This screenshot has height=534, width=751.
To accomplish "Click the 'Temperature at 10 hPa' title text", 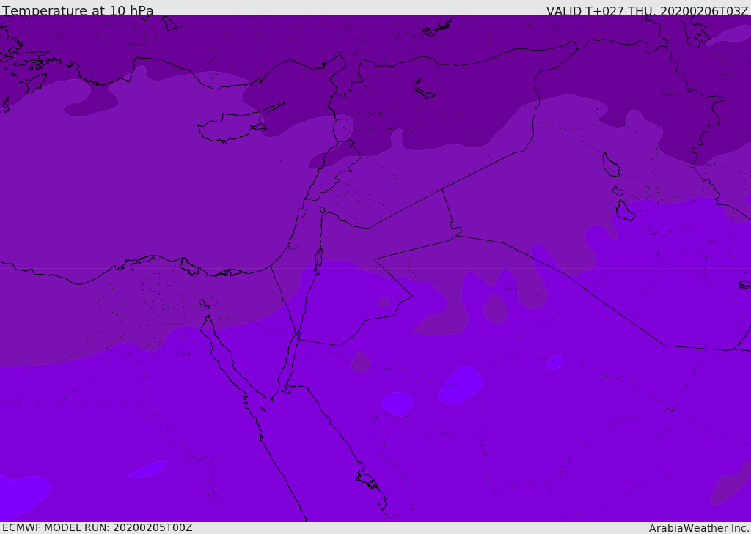I will tap(78, 10).
